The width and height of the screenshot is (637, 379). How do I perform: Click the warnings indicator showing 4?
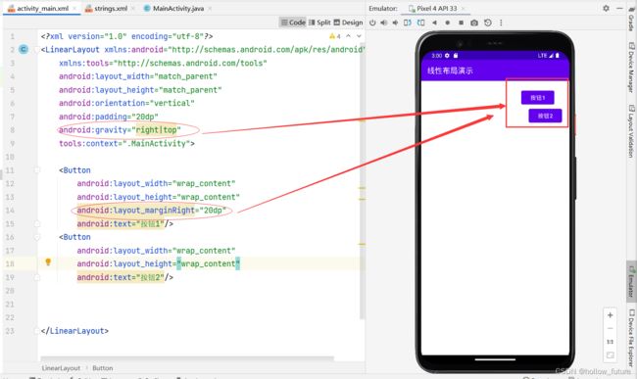click(335, 36)
